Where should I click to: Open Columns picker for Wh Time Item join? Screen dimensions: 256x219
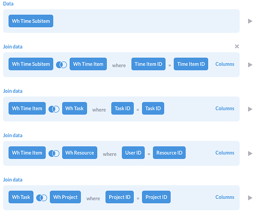224,64
